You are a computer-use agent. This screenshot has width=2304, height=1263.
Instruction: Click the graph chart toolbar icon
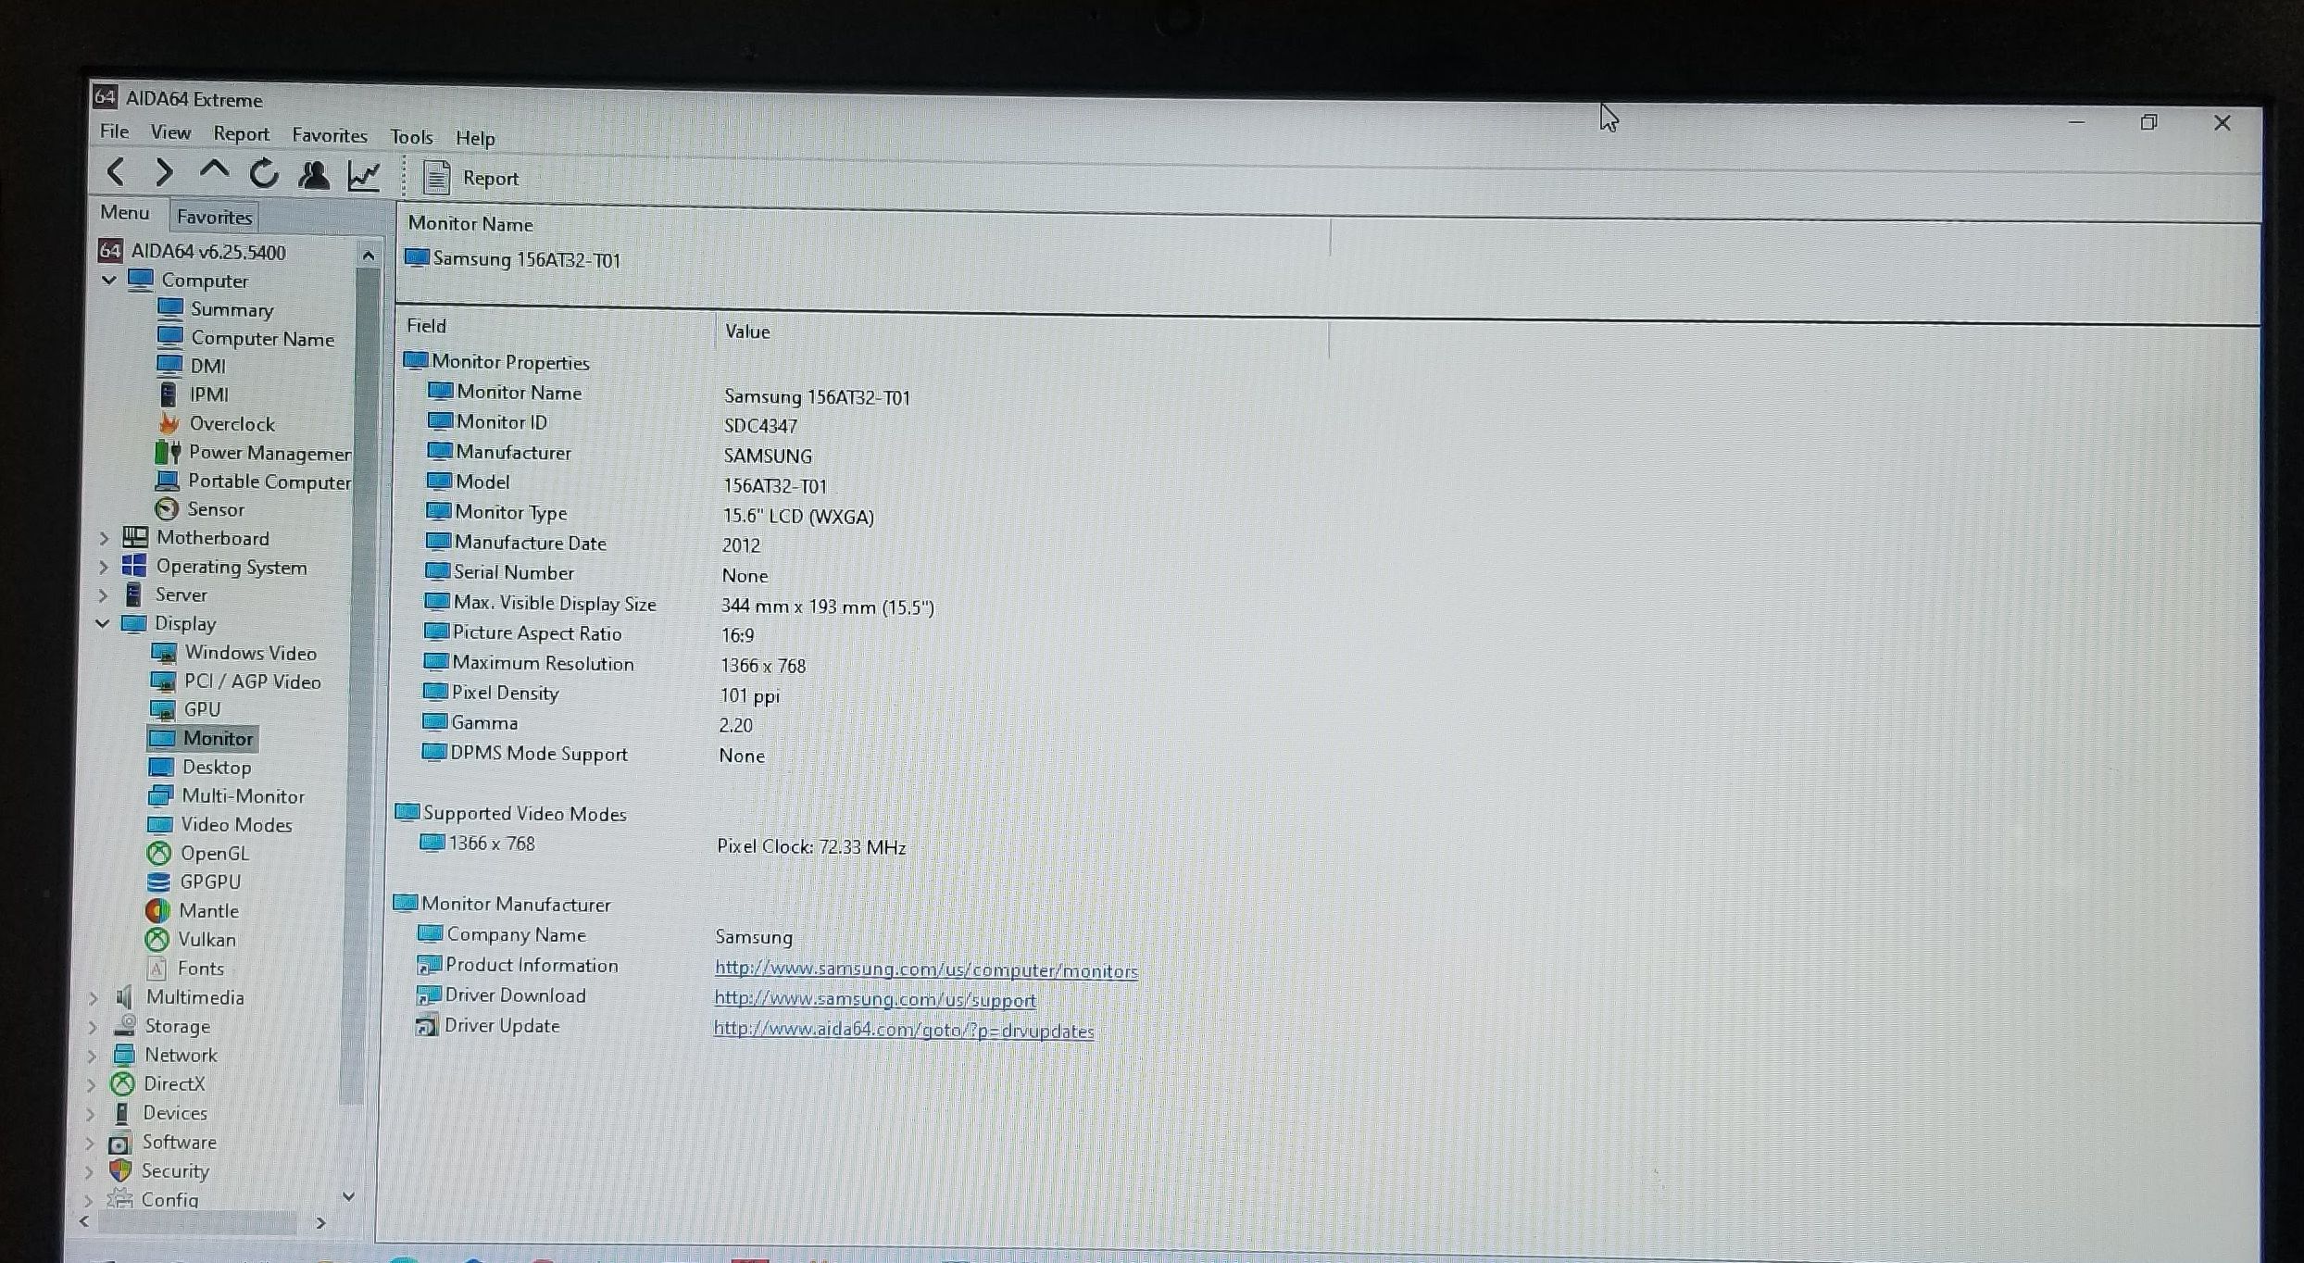click(x=364, y=176)
